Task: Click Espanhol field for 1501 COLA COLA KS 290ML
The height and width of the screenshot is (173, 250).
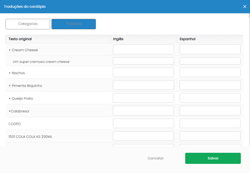Action: 210,136
